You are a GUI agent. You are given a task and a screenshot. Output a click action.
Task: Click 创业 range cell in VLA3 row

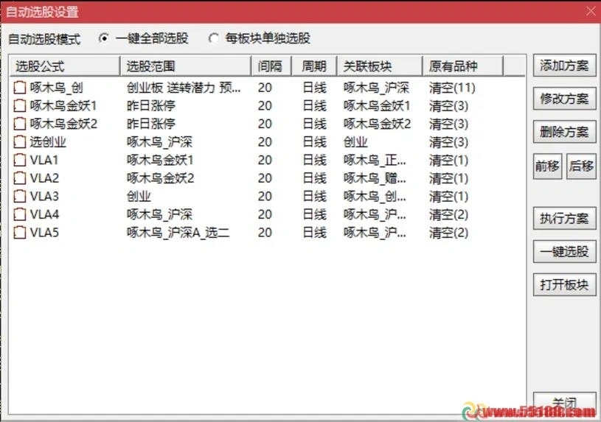pos(139,196)
